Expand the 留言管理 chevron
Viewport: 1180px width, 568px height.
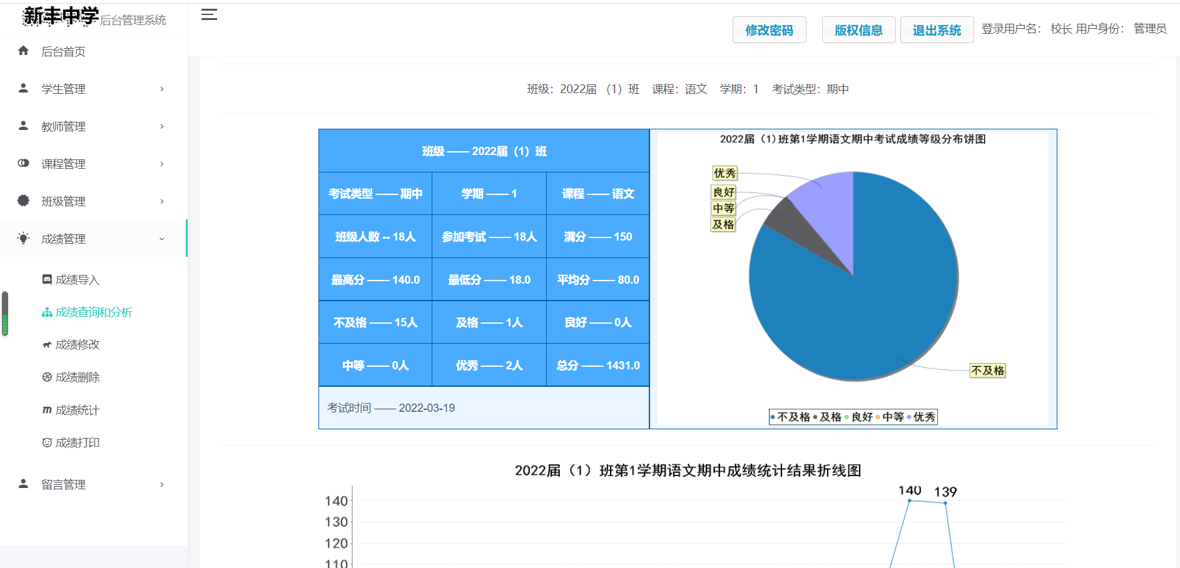point(162,484)
